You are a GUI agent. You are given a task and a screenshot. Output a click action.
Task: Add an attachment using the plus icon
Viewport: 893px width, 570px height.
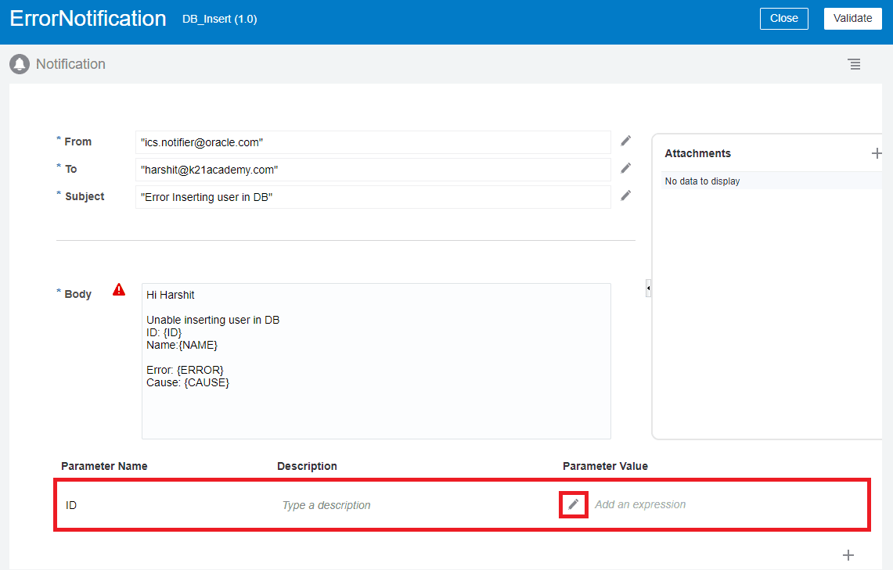(x=877, y=153)
